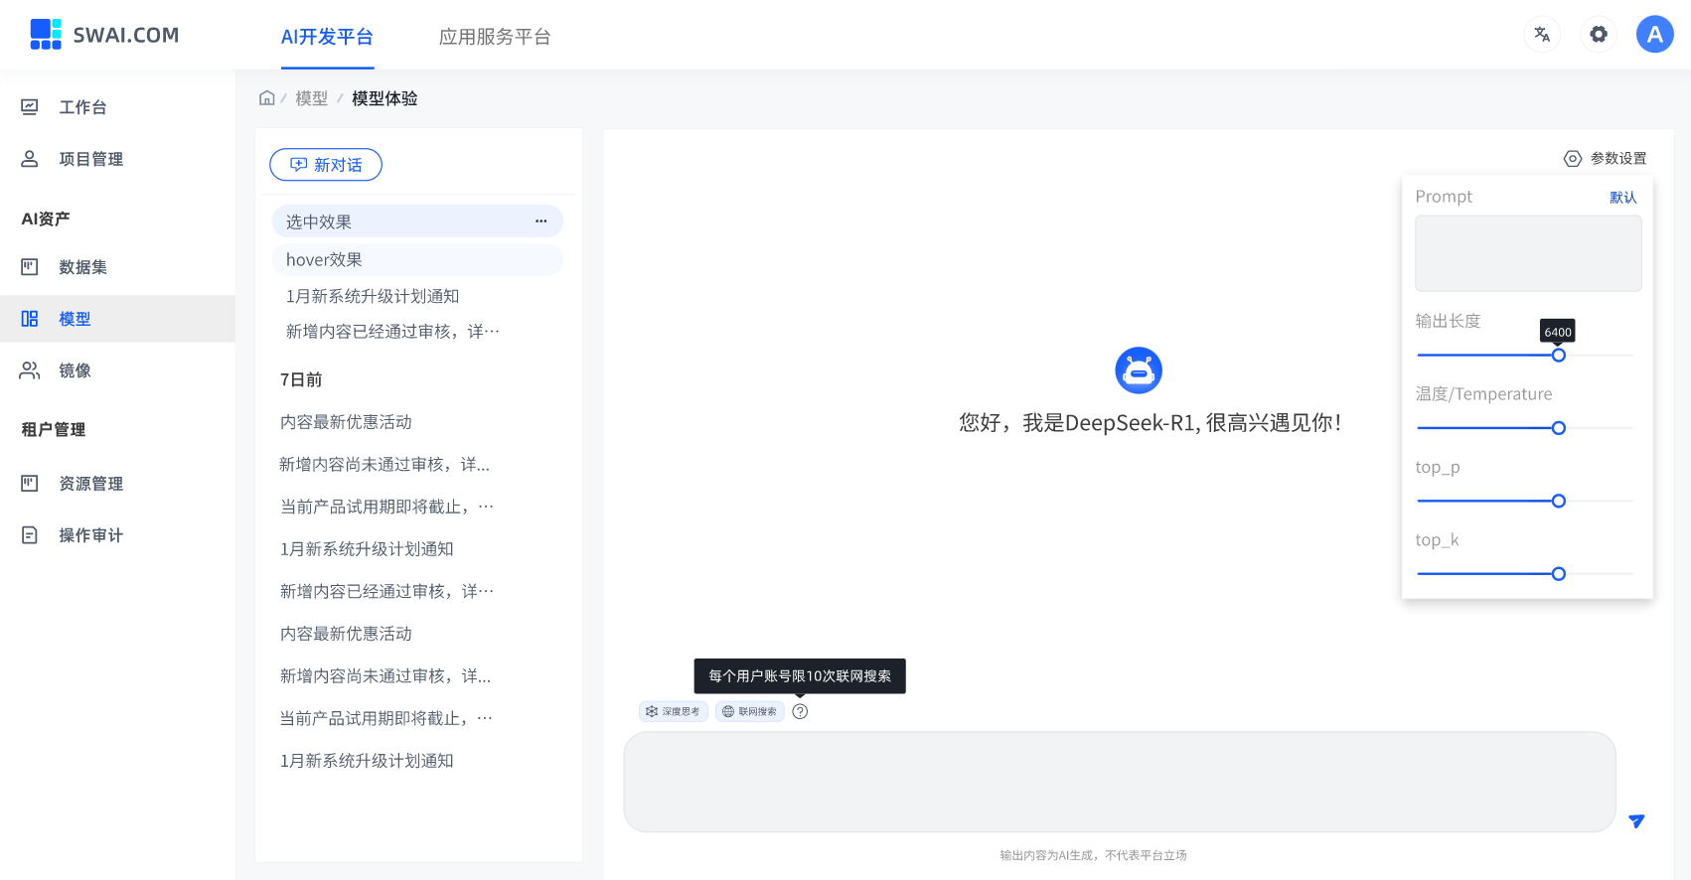Click the SWAI.COM logo
1691x880 pixels.
(104, 35)
